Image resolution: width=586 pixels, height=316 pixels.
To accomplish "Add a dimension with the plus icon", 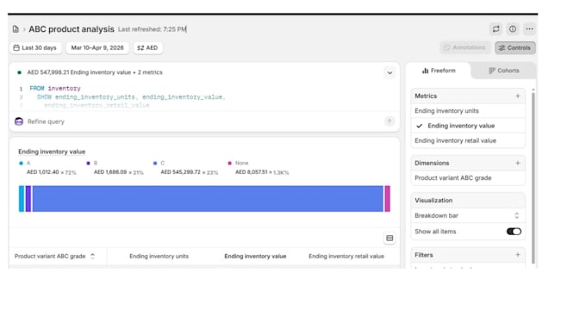I will pos(518,163).
